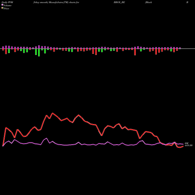Image resolution: width=195 pixels, height=195 pixels.
Task: Click the Volume legend color swatch
Action: [2, 5]
